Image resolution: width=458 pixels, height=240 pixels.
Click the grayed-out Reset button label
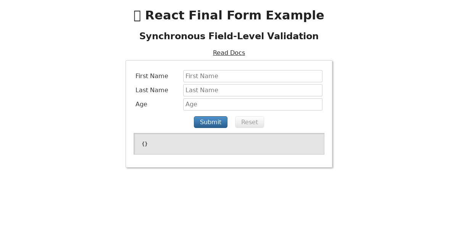pos(250,122)
